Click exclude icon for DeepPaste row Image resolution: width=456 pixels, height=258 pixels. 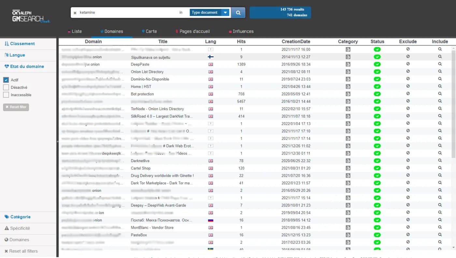point(408,64)
